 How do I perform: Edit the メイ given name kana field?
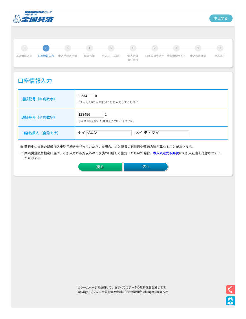coord(166,133)
